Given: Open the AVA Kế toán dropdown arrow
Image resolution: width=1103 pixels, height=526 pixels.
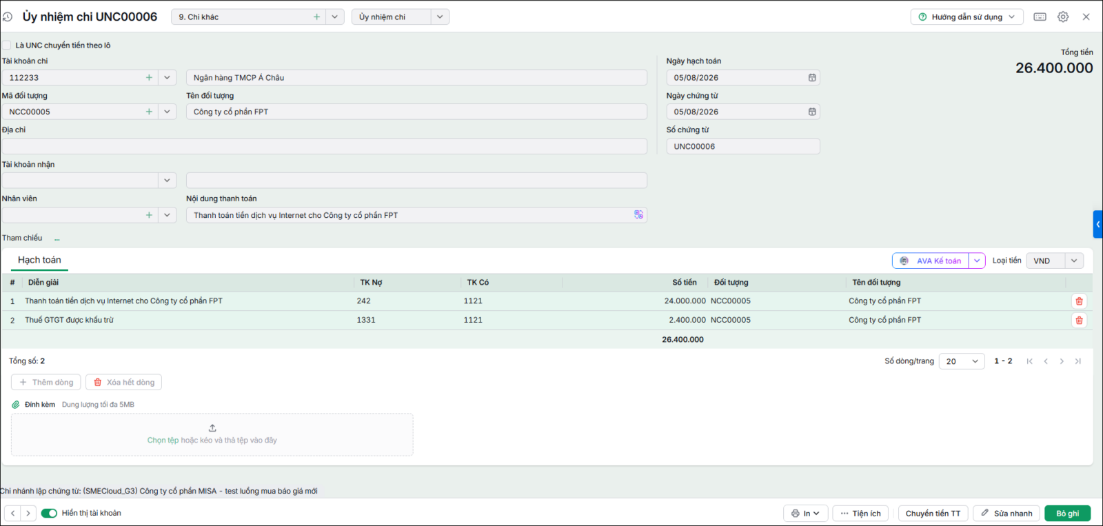Looking at the screenshot, I should pyautogui.click(x=977, y=261).
